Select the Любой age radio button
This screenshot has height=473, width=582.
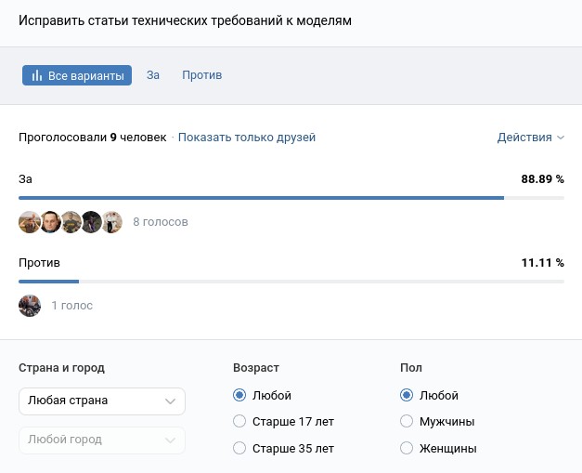pyautogui.click(x=240, y=395)
